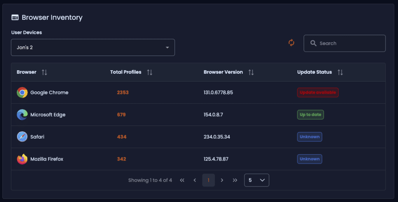398x202 pixels.
Task: Click into the Search field
Action: pos(344,44)
